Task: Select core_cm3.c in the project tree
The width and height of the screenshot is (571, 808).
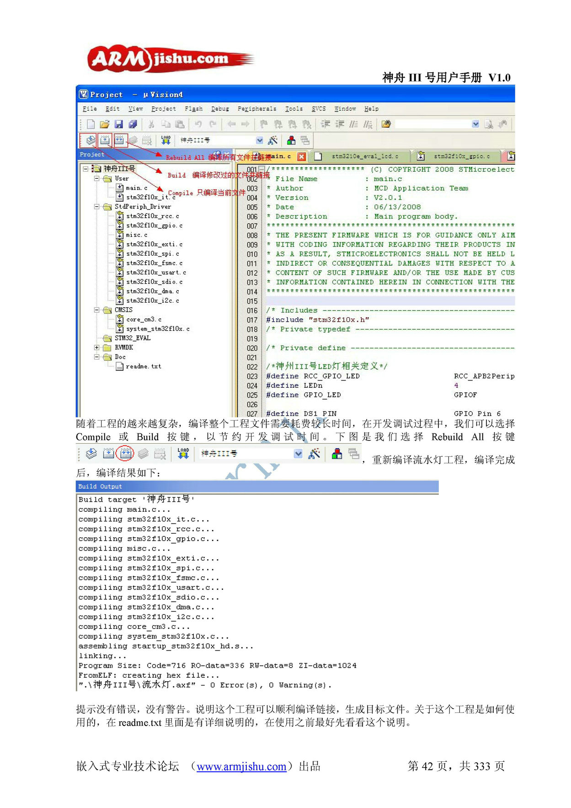Action: point(144,320)
